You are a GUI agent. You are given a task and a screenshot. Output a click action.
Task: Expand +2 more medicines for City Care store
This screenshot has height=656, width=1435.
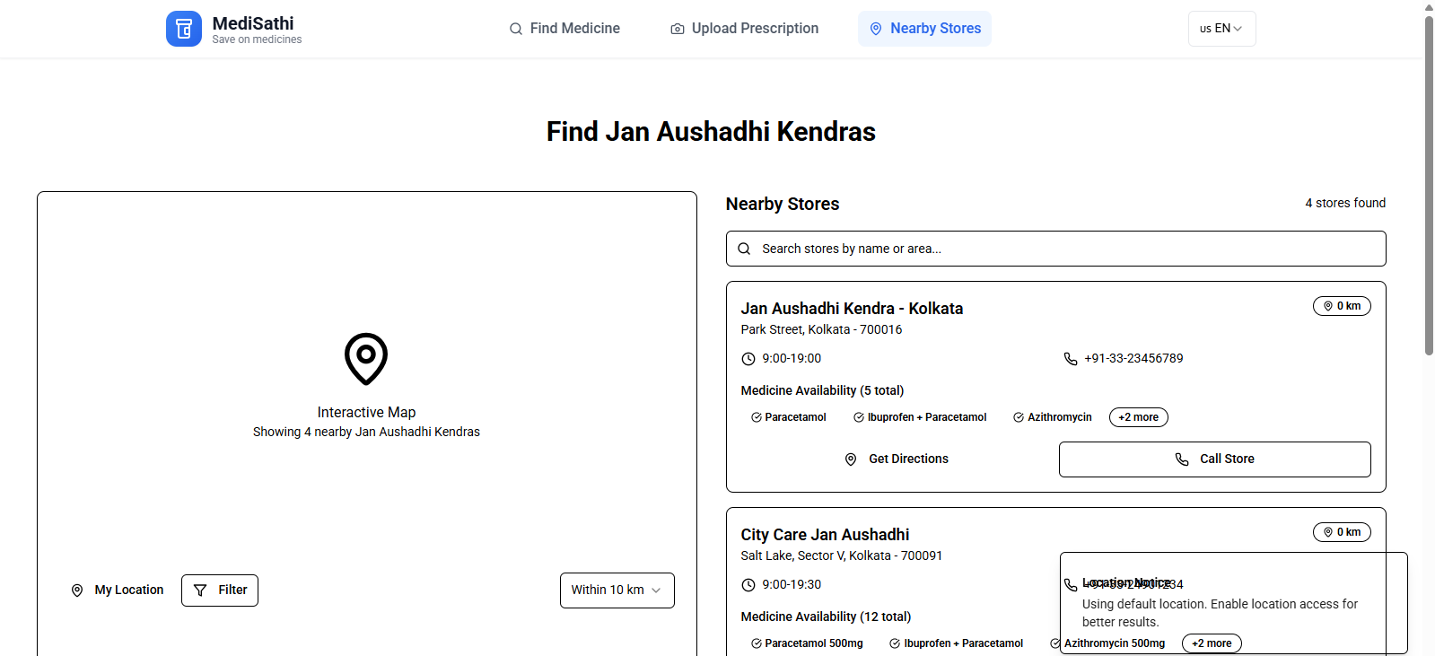[x=1212, y=643]
